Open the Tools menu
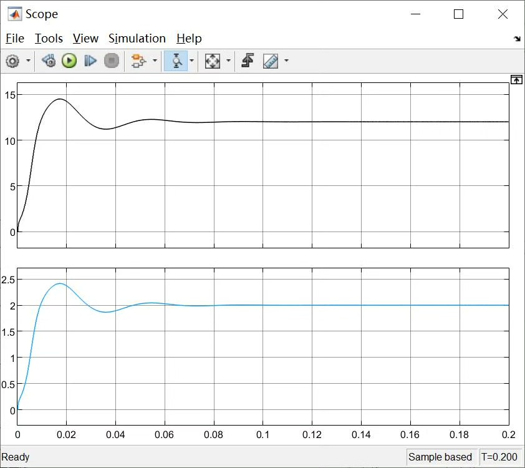 (x=49, y=39)
